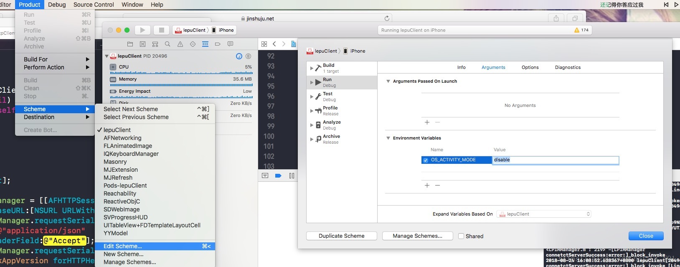The image size is (680, 267).
Task: Click the disable value text field
Action: click(x=556, y=160)
